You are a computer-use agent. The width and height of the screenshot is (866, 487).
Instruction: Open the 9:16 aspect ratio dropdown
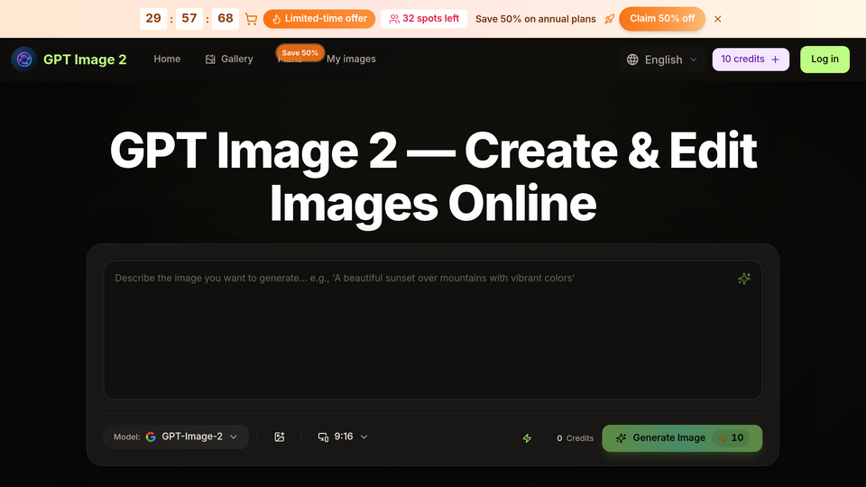point(343,436)
